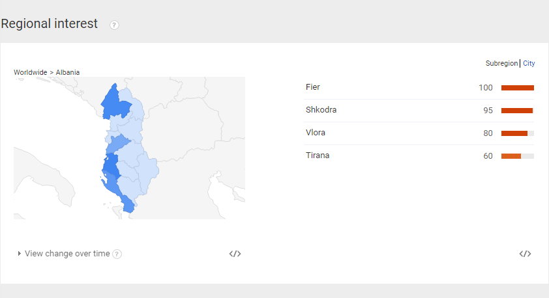Click the Vlora interest bar at 80

point(518,133)
